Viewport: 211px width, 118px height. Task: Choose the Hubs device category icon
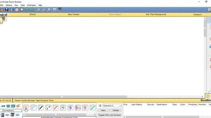tap(8, 106)
